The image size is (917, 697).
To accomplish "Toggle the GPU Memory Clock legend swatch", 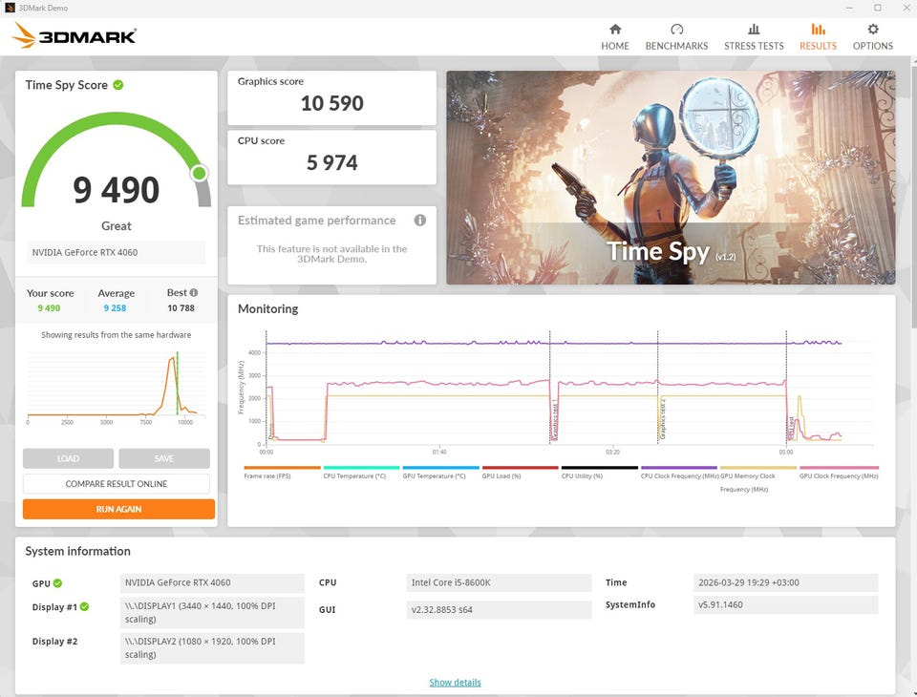I will 758,468.
